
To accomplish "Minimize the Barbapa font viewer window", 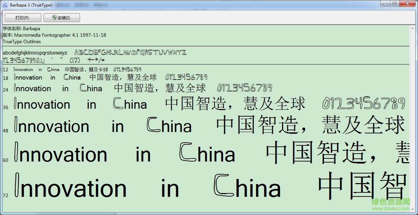I will pyautogui.click(x=385, y=3).
